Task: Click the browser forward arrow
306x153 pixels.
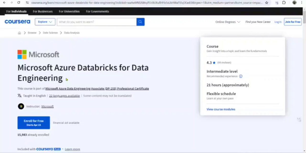Action: 11,3
